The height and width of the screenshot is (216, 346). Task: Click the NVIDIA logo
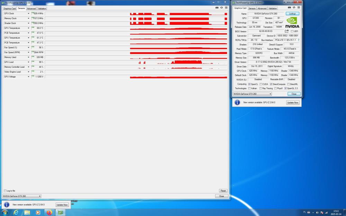tap(292, 23)
